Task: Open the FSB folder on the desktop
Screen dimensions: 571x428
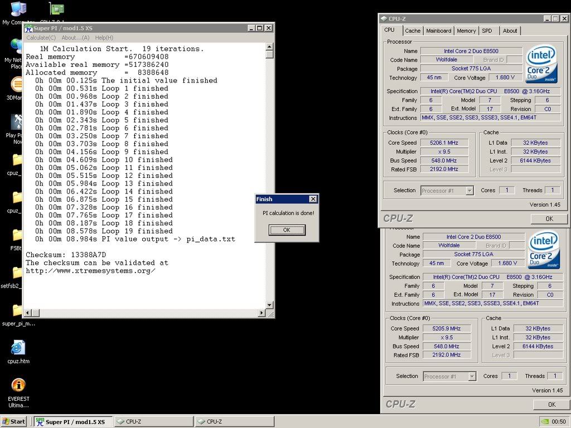Action: [x=17, y=235]
